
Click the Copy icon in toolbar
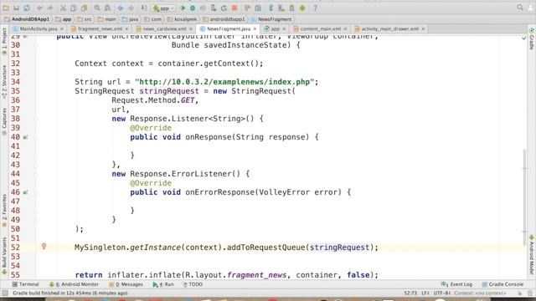(x=74, y=8)
